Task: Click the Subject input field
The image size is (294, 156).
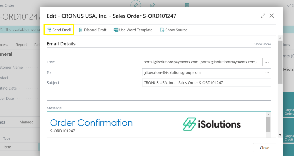Action: tap(206, 83)
